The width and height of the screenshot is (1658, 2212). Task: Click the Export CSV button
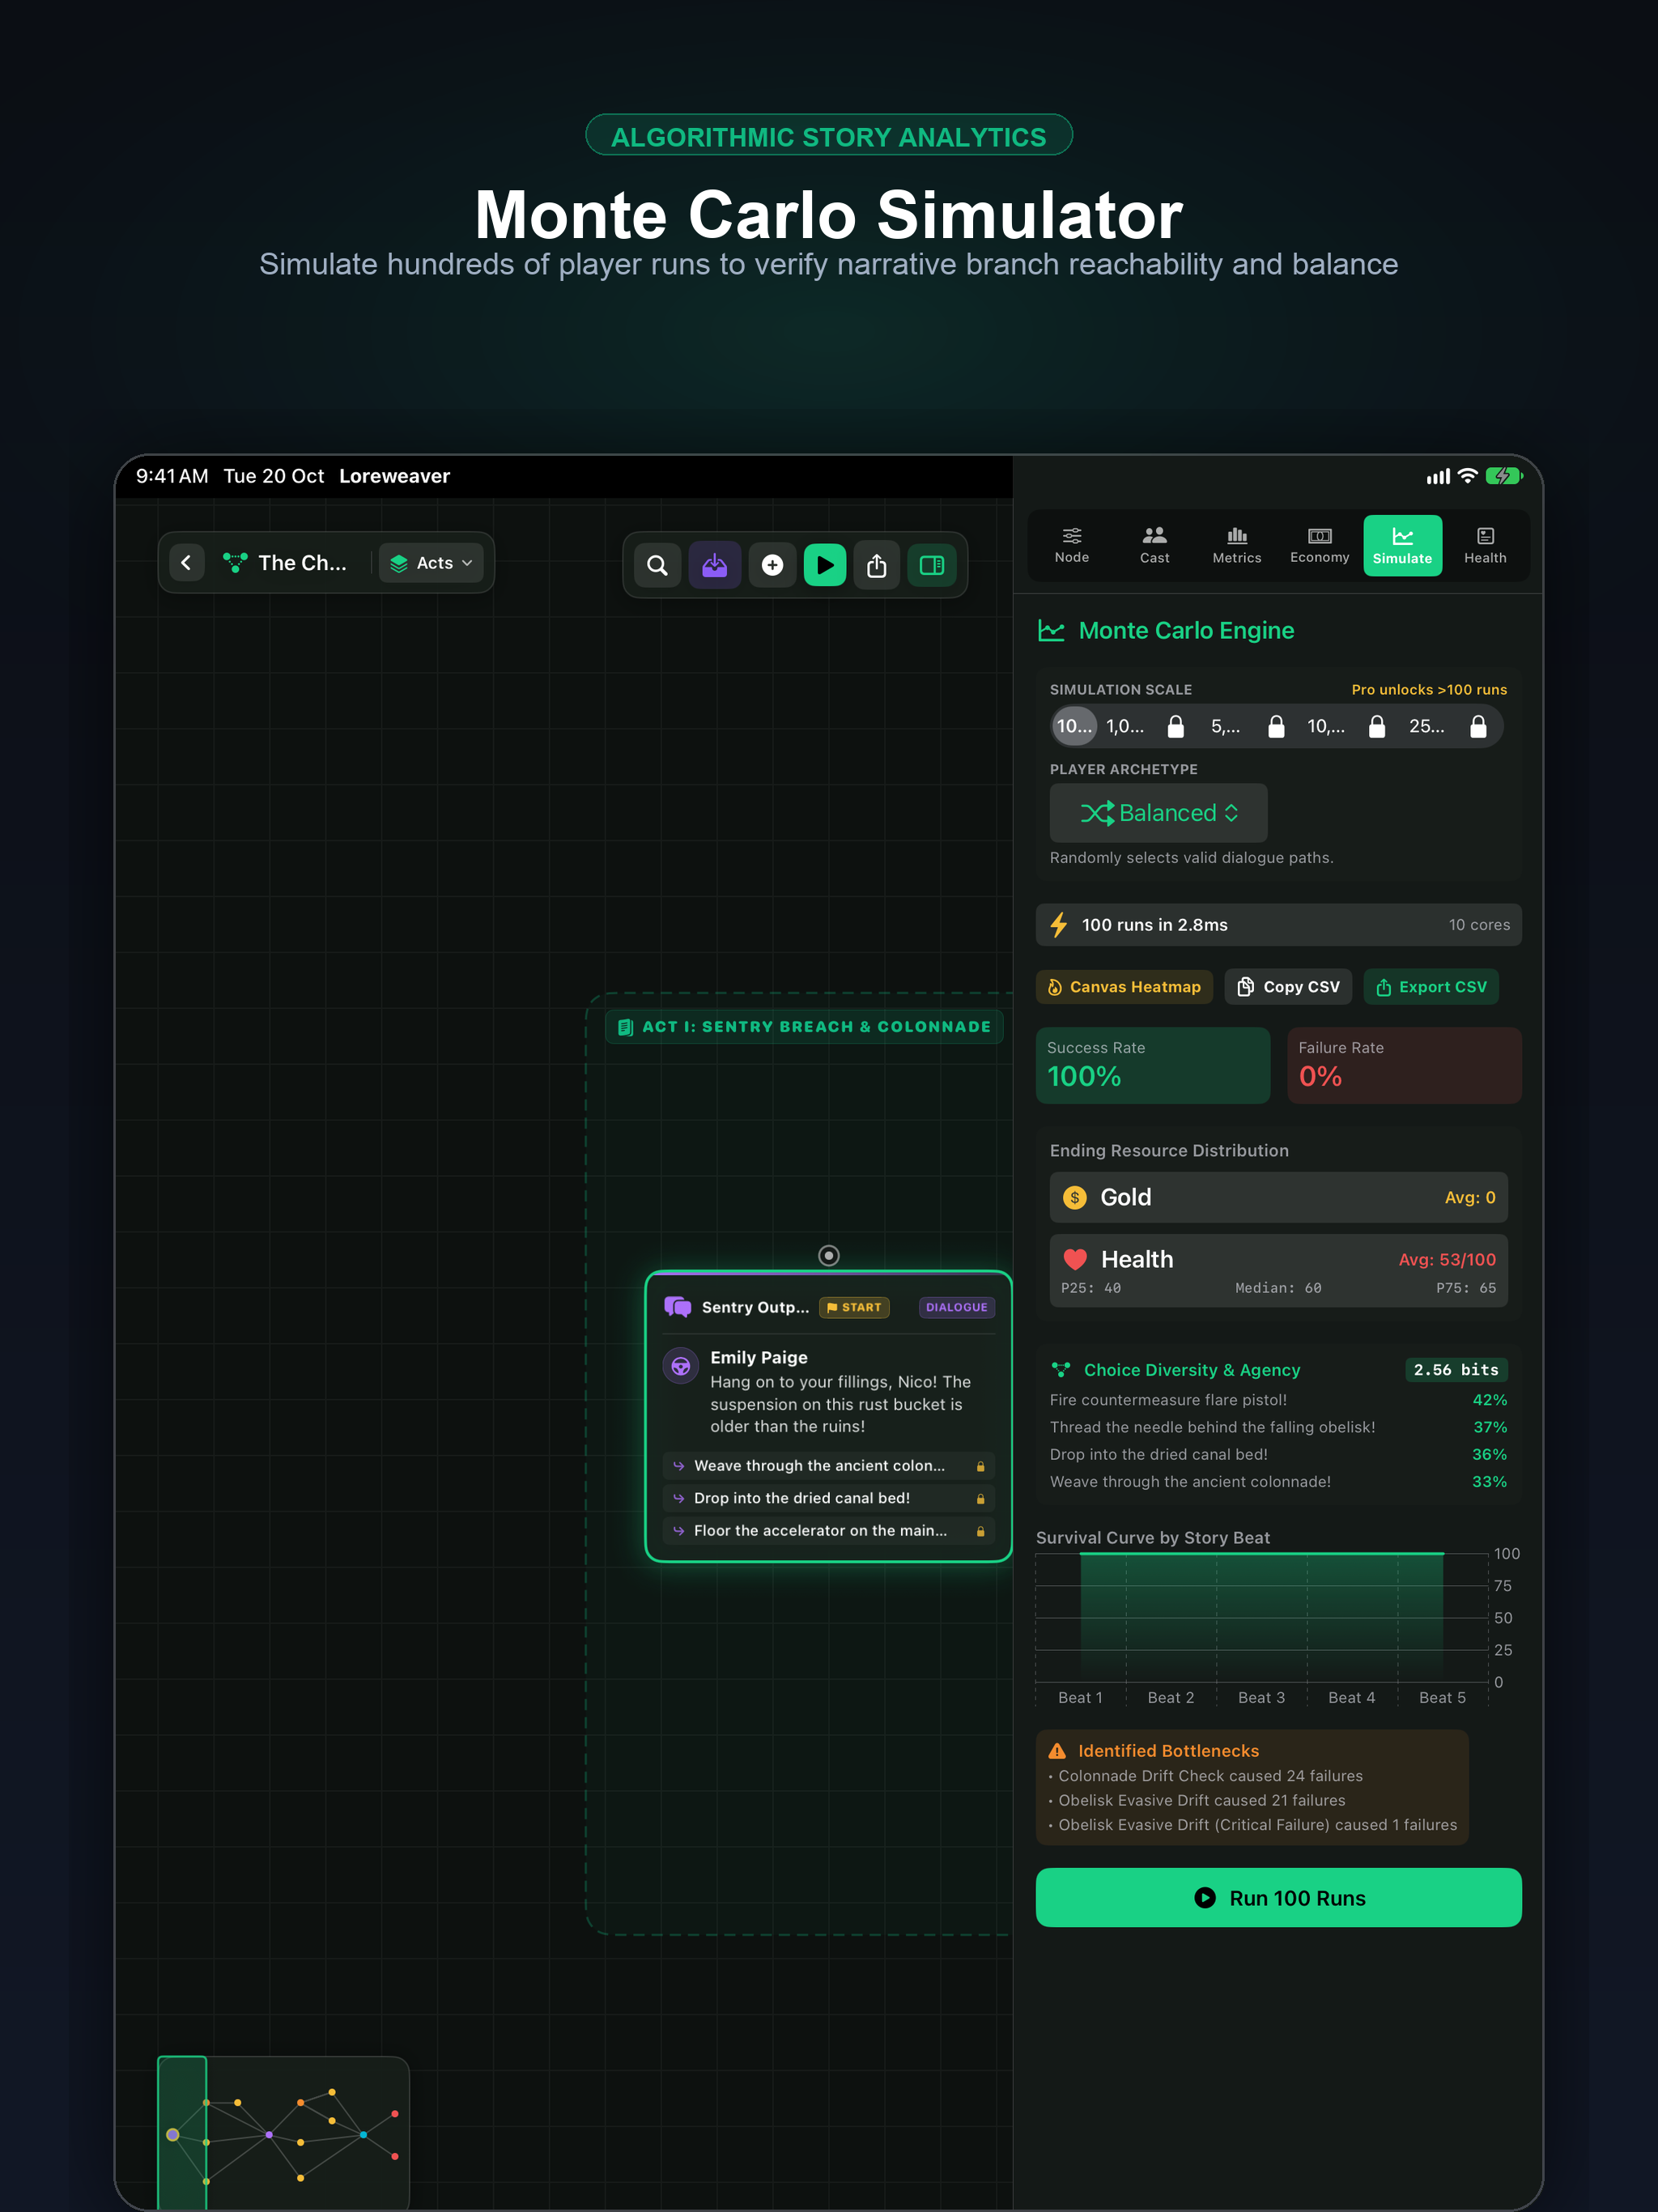1431,987
